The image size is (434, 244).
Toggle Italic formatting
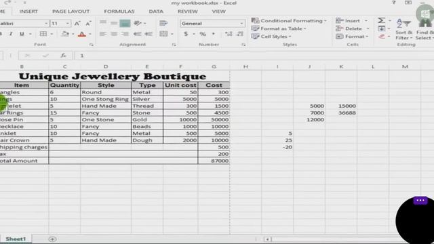coord(11,34)
